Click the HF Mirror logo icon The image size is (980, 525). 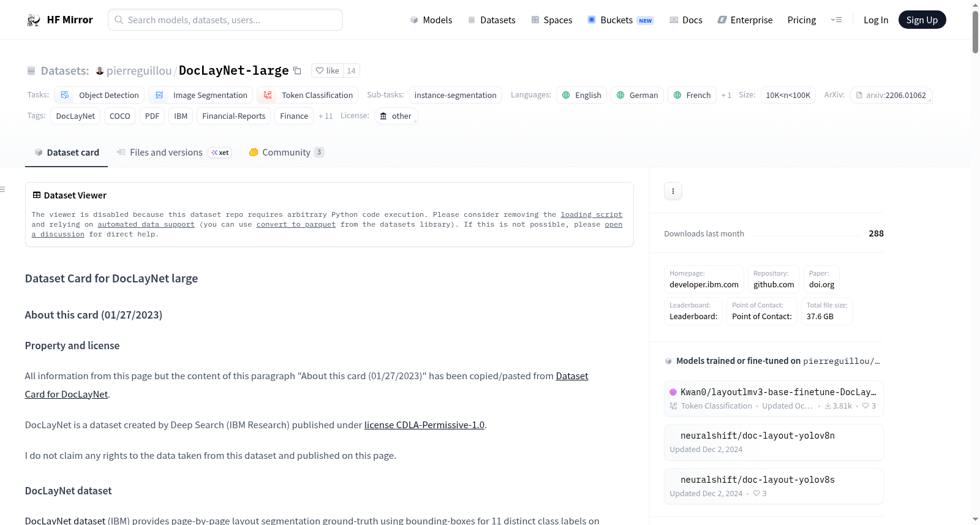34,20
